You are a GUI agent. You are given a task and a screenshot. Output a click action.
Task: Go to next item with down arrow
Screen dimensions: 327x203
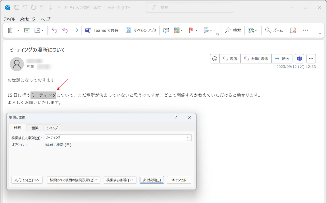pos(50,8)
